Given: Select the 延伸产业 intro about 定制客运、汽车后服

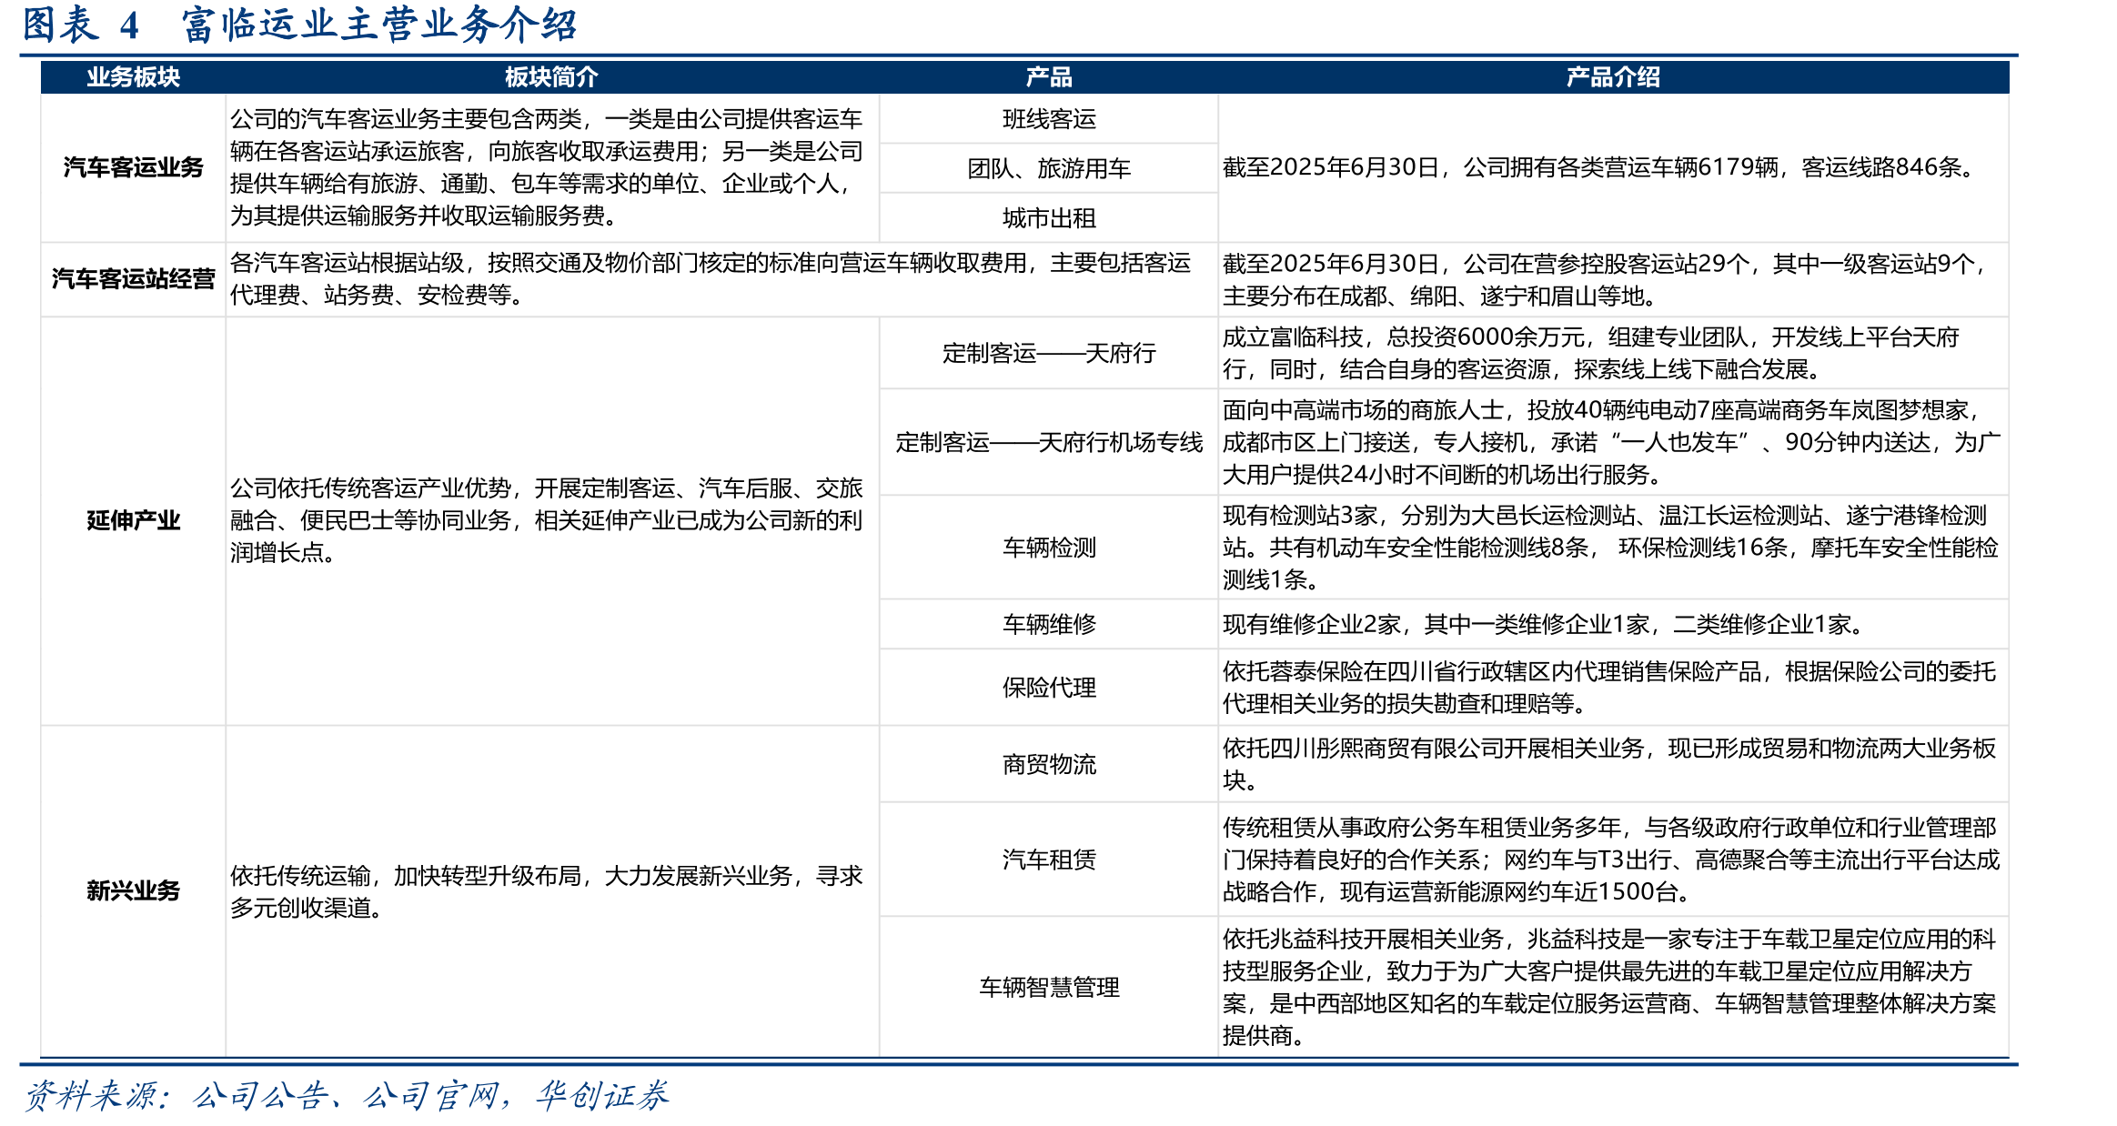Looking at the screenshot, I should [547, 520].
